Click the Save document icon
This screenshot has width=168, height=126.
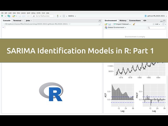(x=20, y=16)
